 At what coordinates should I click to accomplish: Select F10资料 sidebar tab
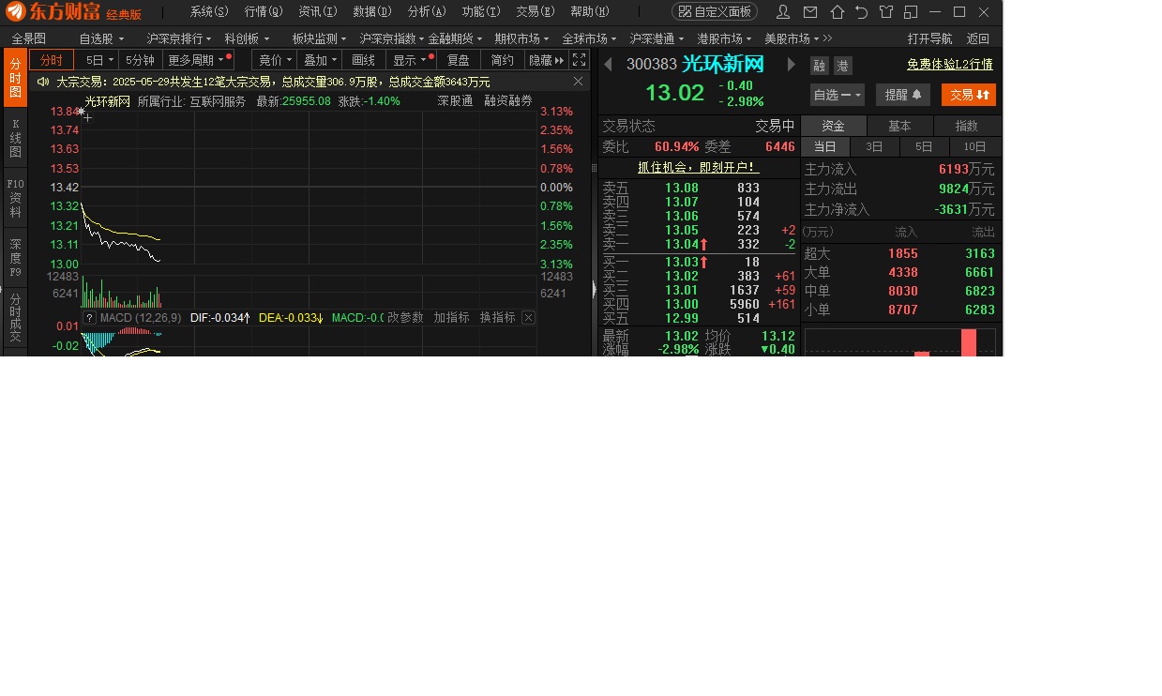[15, 198]
